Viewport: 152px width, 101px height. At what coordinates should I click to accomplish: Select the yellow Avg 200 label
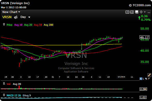pos(48,25)
